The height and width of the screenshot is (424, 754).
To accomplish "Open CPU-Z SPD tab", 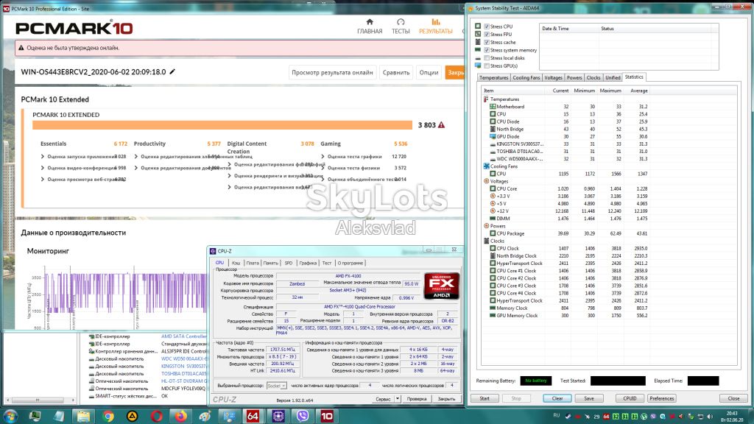I will 288,263.
